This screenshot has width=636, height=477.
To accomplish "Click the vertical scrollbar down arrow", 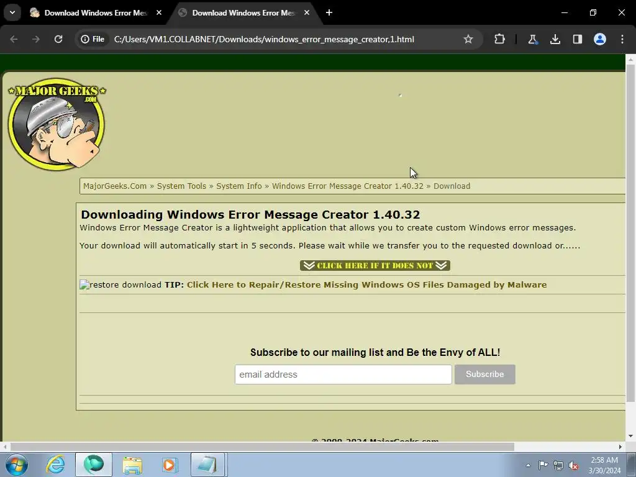I will click(x=630, y=436).
